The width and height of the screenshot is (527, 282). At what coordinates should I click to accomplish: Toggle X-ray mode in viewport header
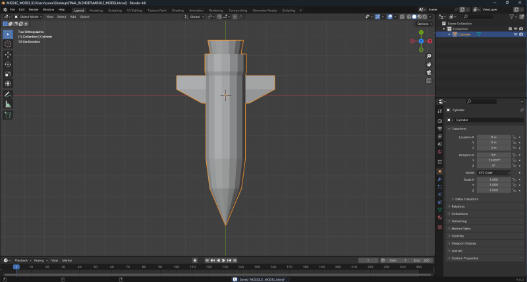tap(402, 17)
